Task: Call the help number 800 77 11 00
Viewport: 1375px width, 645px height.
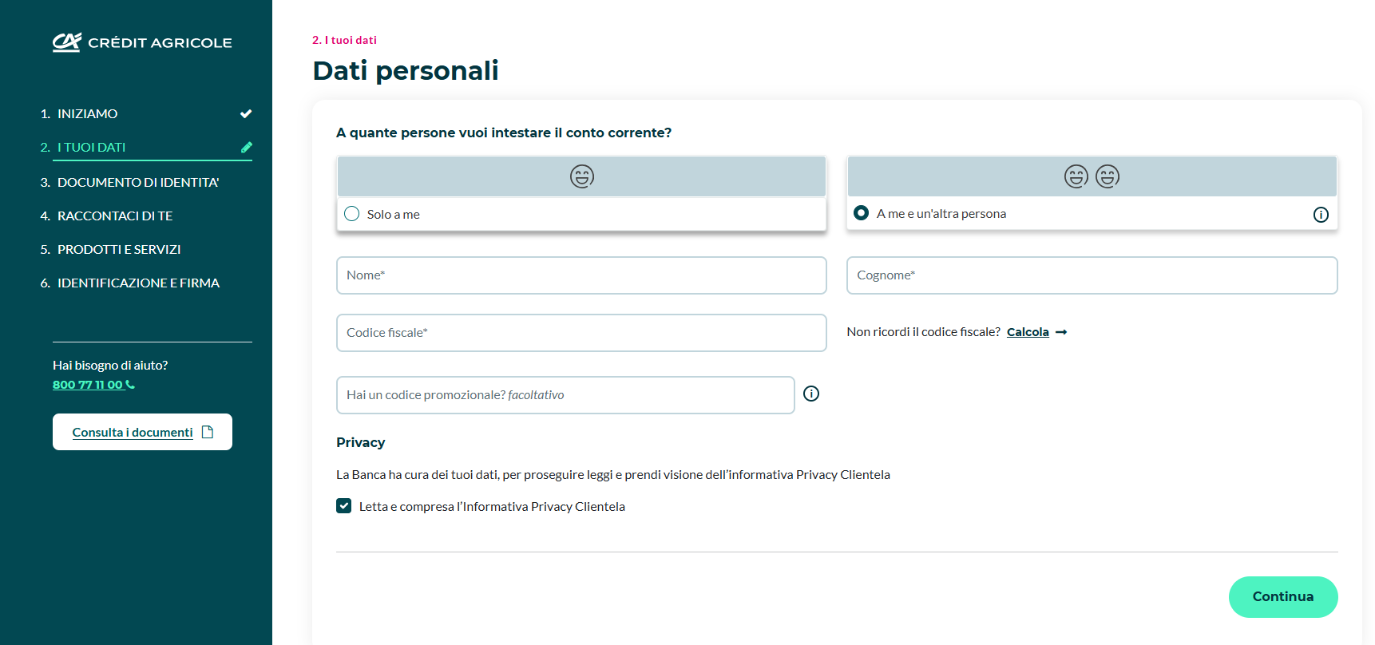Action: (89, 385)
